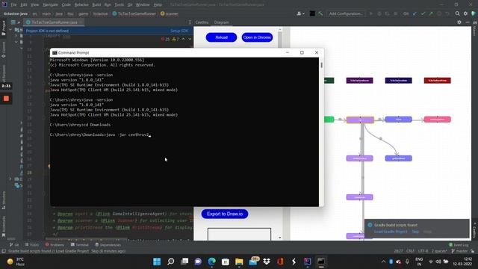Open Tools menu
478x269 pixels.
[119, 4]
